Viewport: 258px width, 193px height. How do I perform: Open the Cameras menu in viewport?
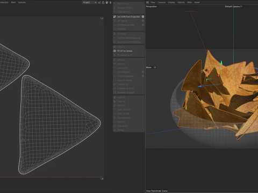[162, 2]
